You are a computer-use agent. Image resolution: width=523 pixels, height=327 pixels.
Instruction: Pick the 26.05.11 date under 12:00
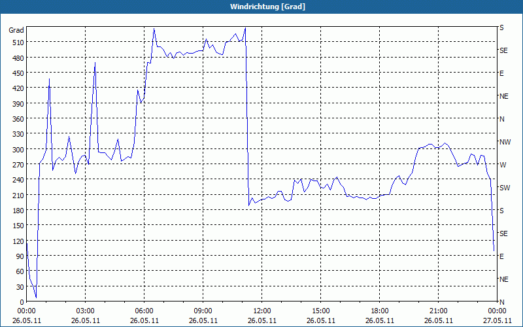pyautogui.click(x=262, y=320)
